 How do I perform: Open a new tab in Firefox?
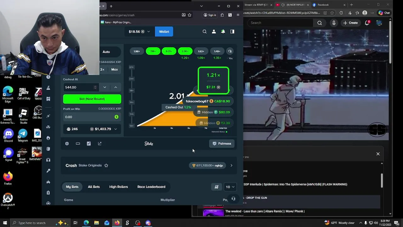[111, 6]
